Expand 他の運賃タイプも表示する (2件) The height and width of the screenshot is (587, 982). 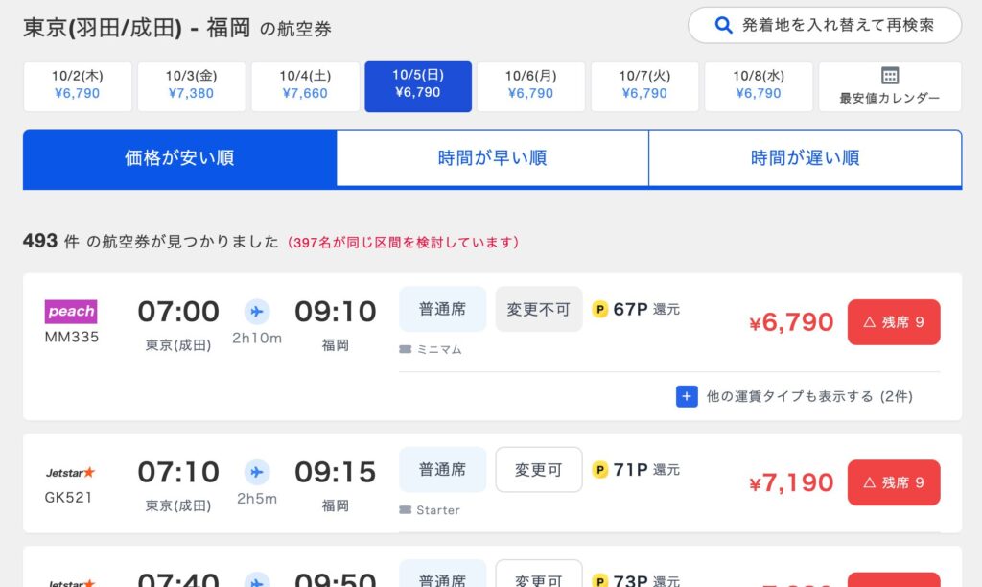tap(794, 396)
